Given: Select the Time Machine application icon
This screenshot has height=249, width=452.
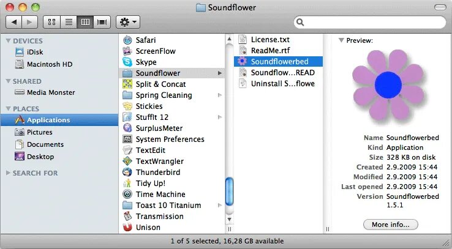Looking at the screenshot, I should (127, 194).
